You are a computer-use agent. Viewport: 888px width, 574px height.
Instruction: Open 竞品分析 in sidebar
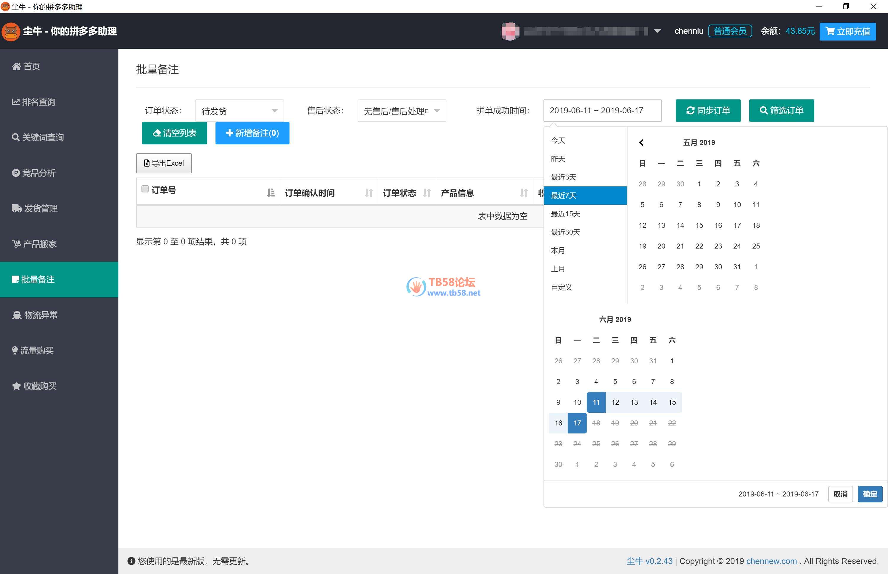pyautogui.click(x=59, y=173)
